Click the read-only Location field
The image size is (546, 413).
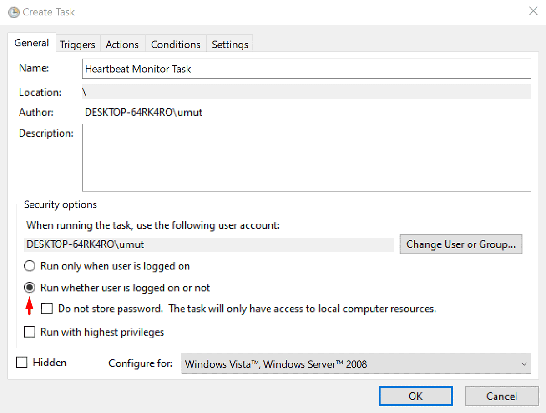(306, 92)
